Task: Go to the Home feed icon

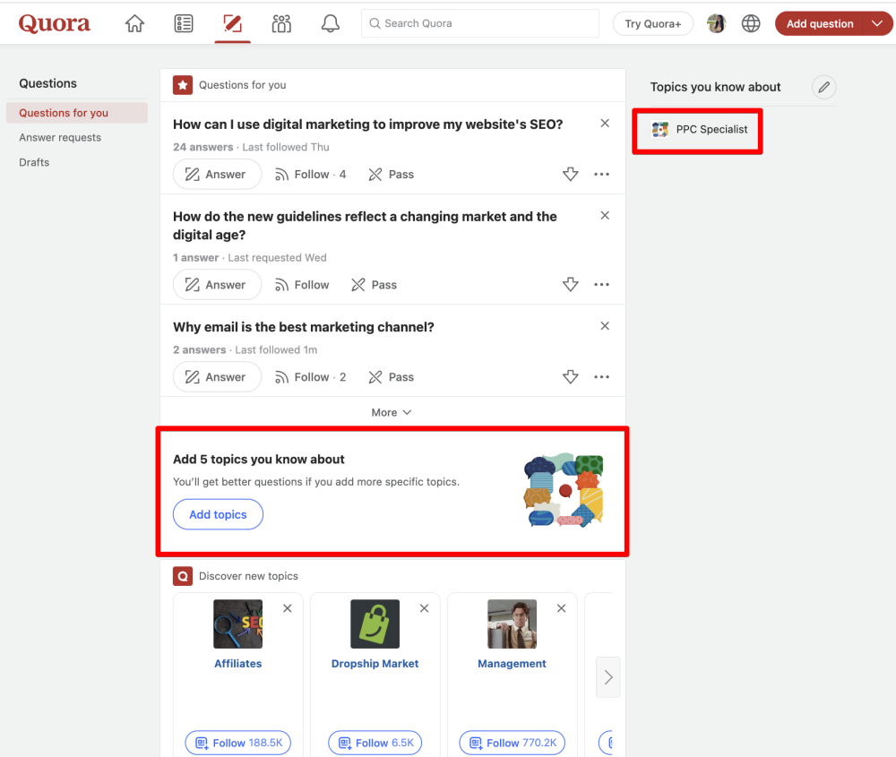Action: [135, 23]
